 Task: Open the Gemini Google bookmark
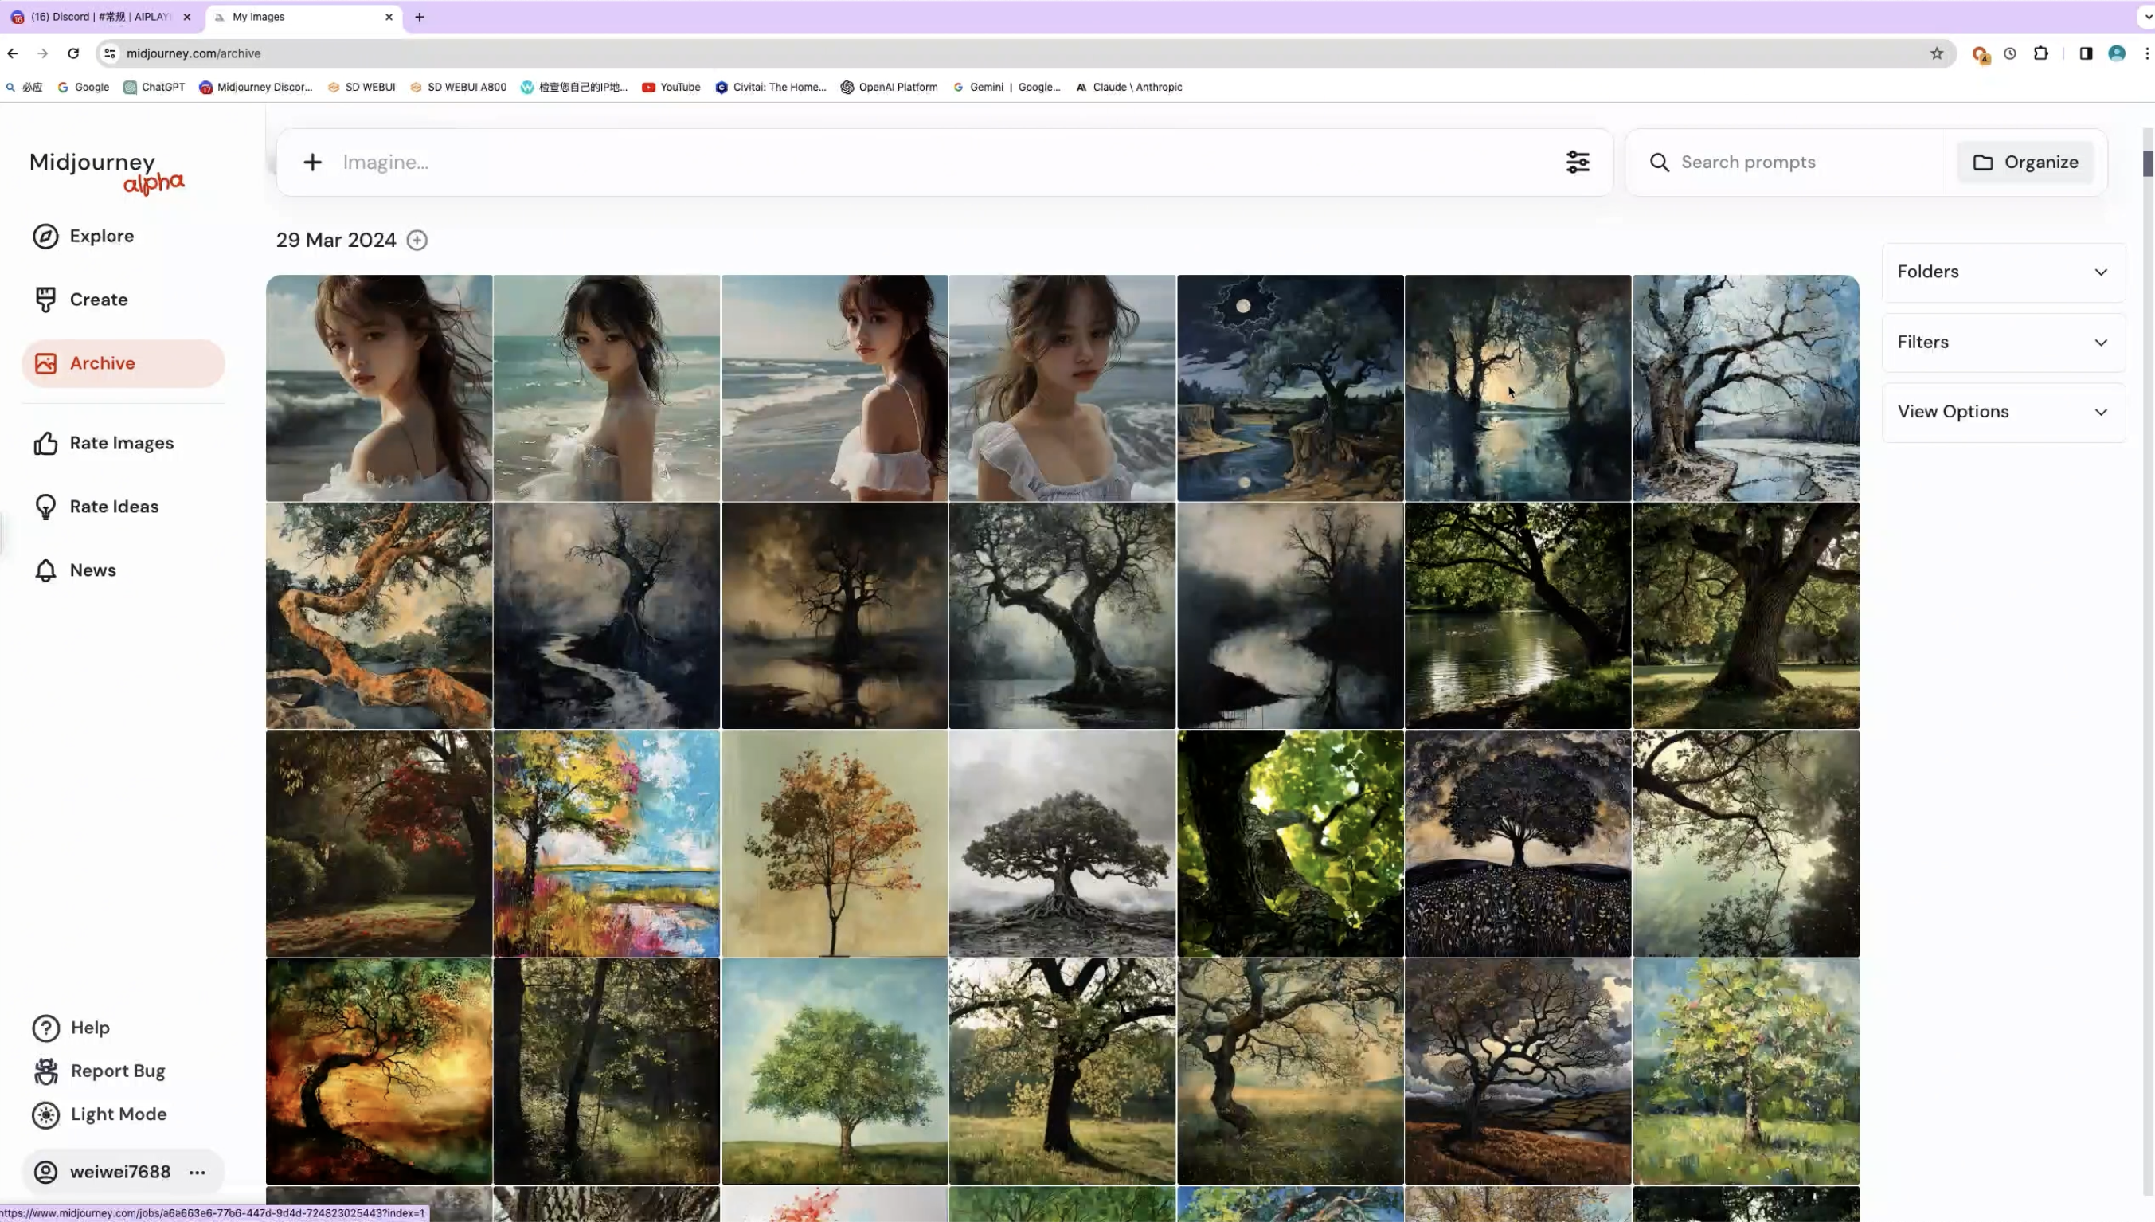tap(1007, 88)
